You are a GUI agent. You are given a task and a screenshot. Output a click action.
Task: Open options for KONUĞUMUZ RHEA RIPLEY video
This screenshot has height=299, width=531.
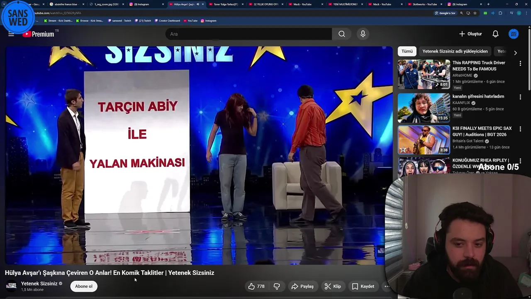point(520,161)
